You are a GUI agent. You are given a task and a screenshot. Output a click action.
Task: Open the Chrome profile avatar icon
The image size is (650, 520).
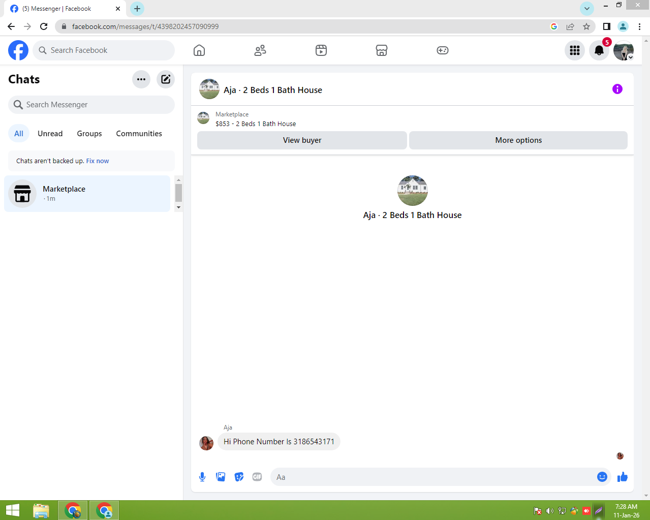click(x=623, y=26)
